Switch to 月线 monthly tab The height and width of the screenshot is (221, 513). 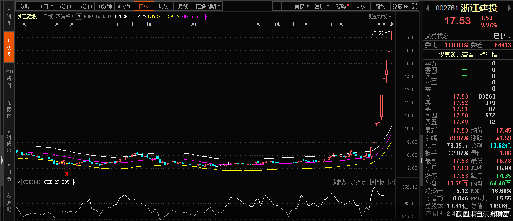tap(183, 6)
